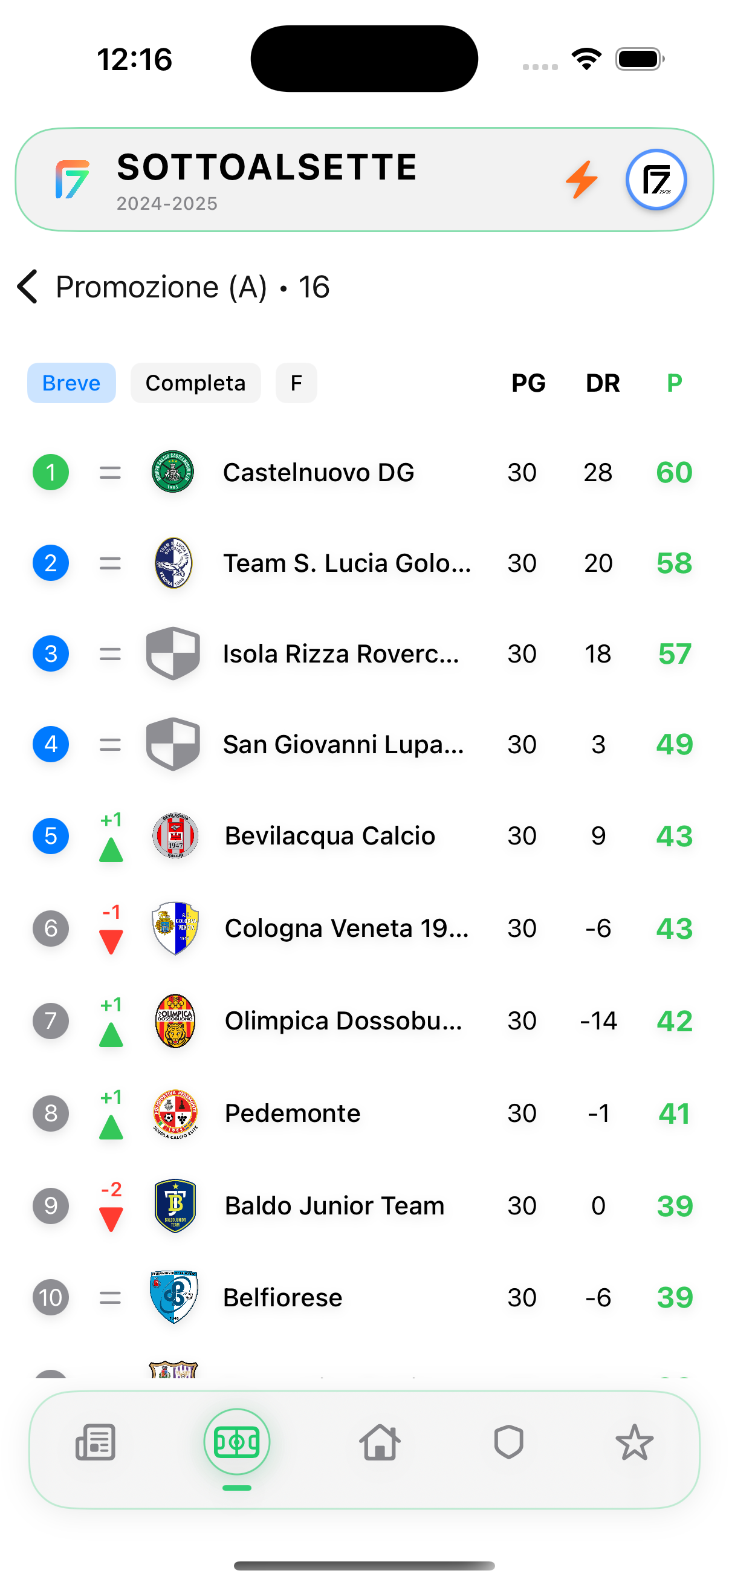Select the F filter chip

tap(296, 383)
